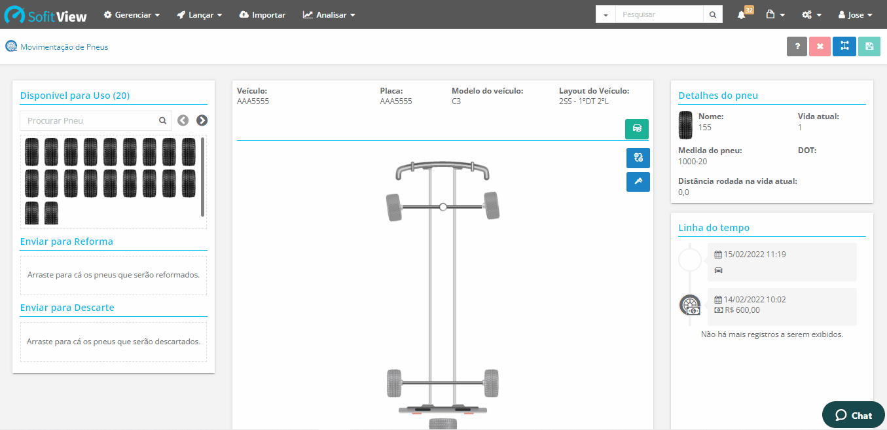Open the Gerenciar menu

pos(132,14)
